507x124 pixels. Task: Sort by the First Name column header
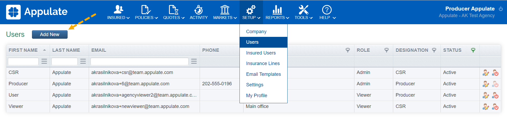[23, 50]
